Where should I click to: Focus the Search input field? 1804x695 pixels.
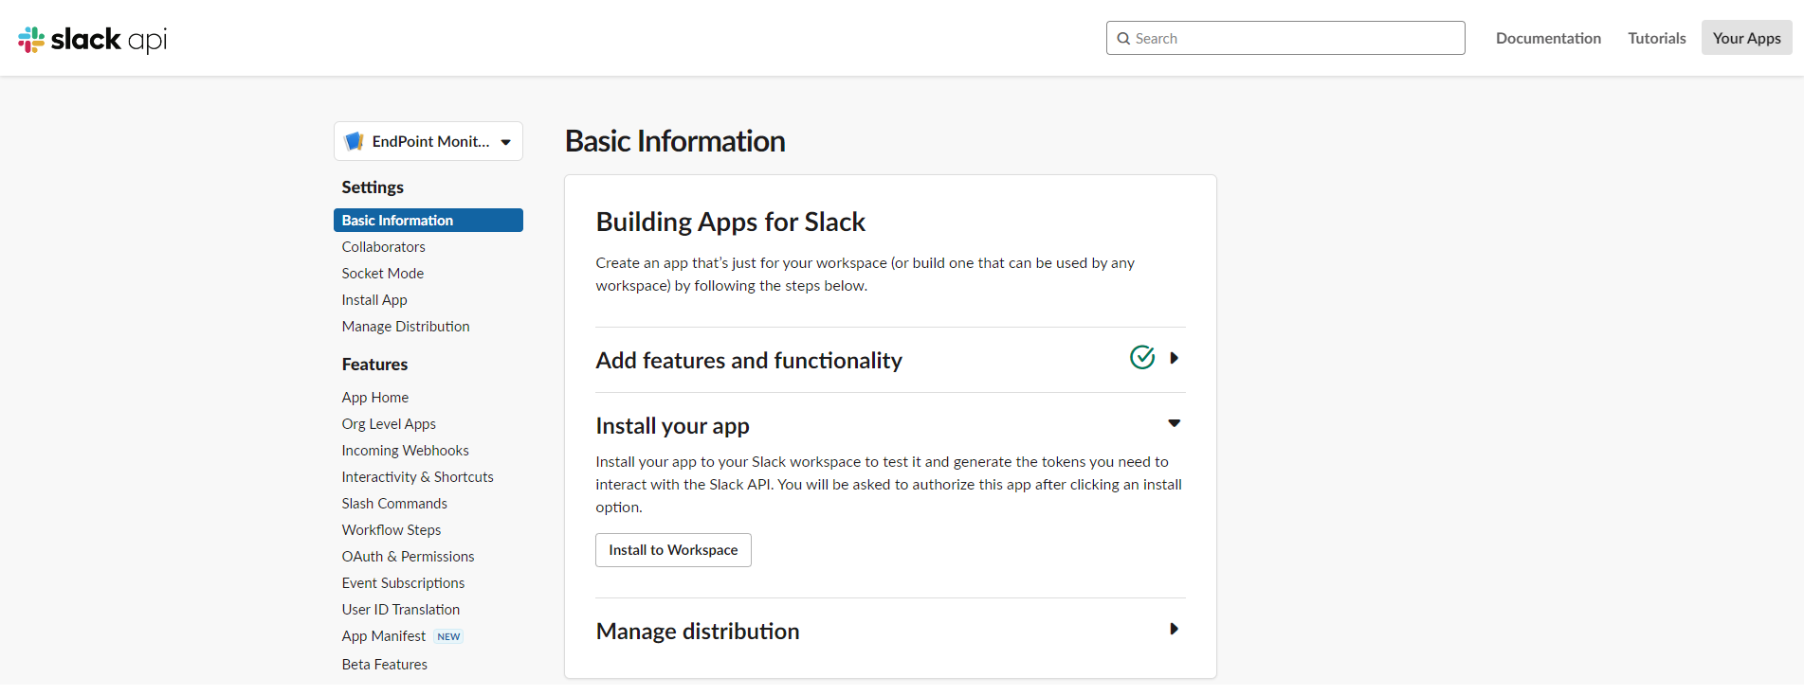[1285, 38]
